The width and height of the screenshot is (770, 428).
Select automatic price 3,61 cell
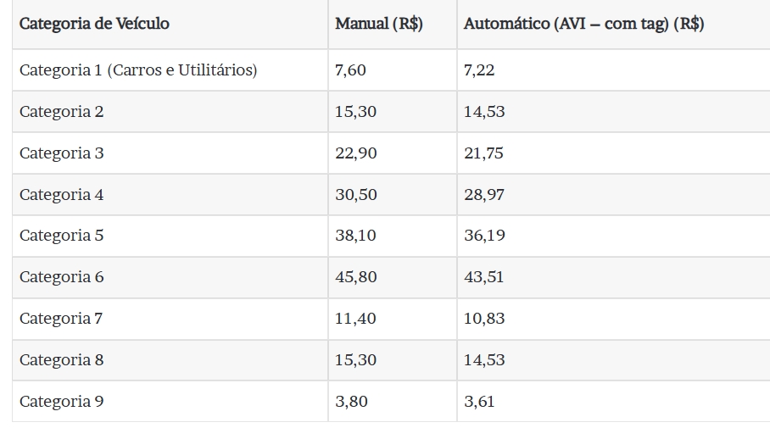(x=613, y=401)
